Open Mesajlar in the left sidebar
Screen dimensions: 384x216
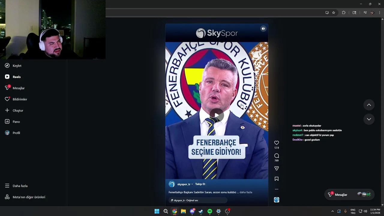(x=15, y=88)
